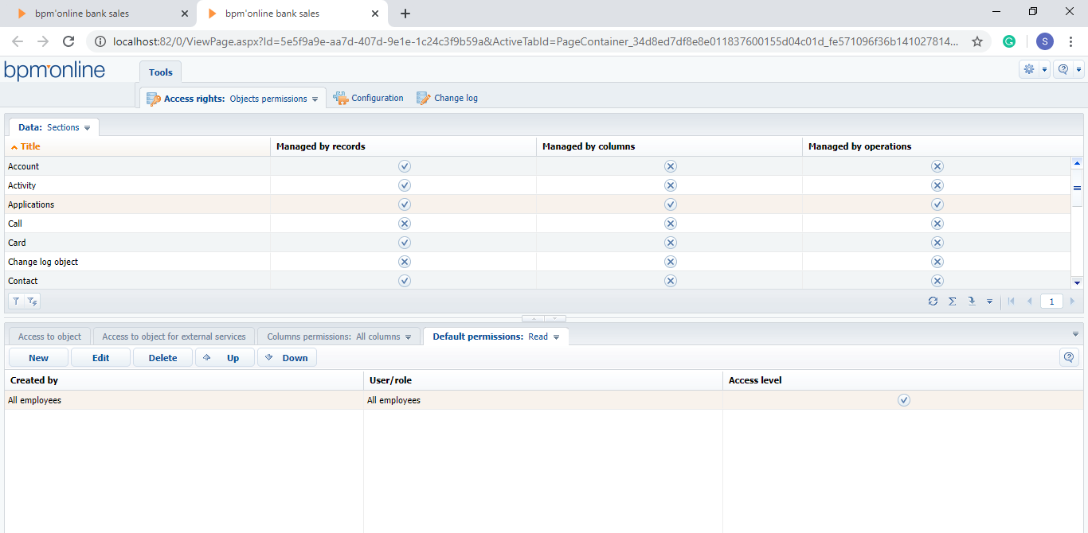Screen dimensions: 1088x533
Task: Collapse the upper pane using splitter up arrow
Action: pyautogui.click(x=534, y=318)
